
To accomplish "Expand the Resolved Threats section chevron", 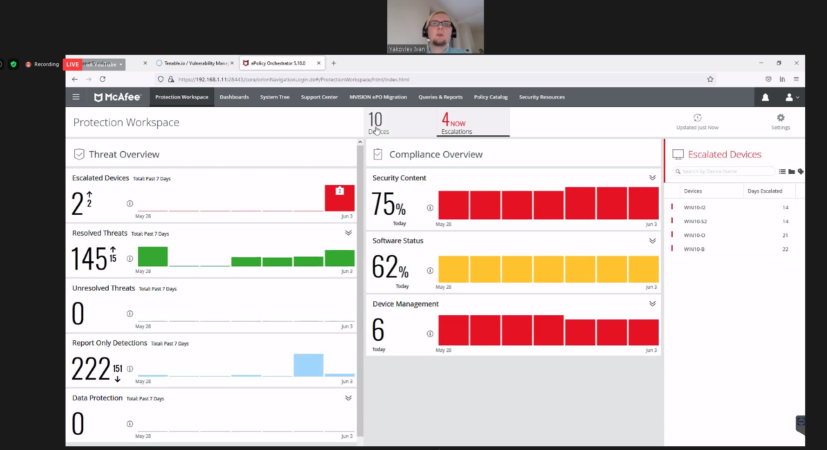I will (x=348, y=233).
